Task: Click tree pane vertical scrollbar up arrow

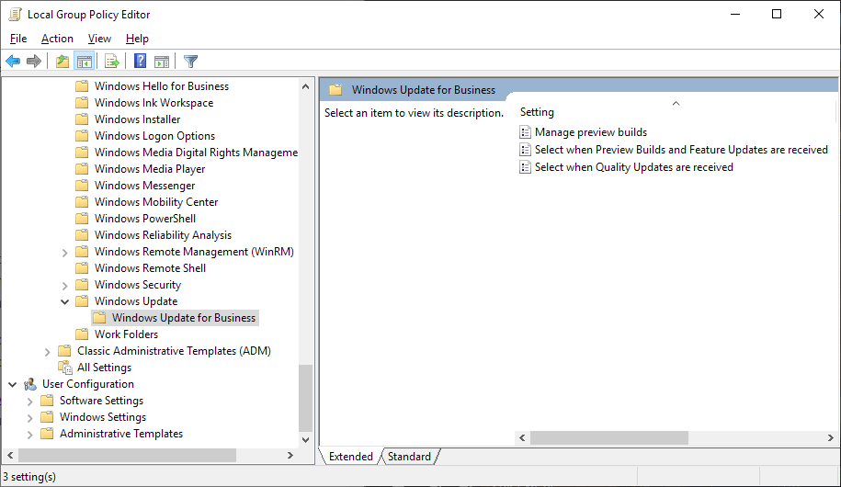Action: (x=306, y=86)
